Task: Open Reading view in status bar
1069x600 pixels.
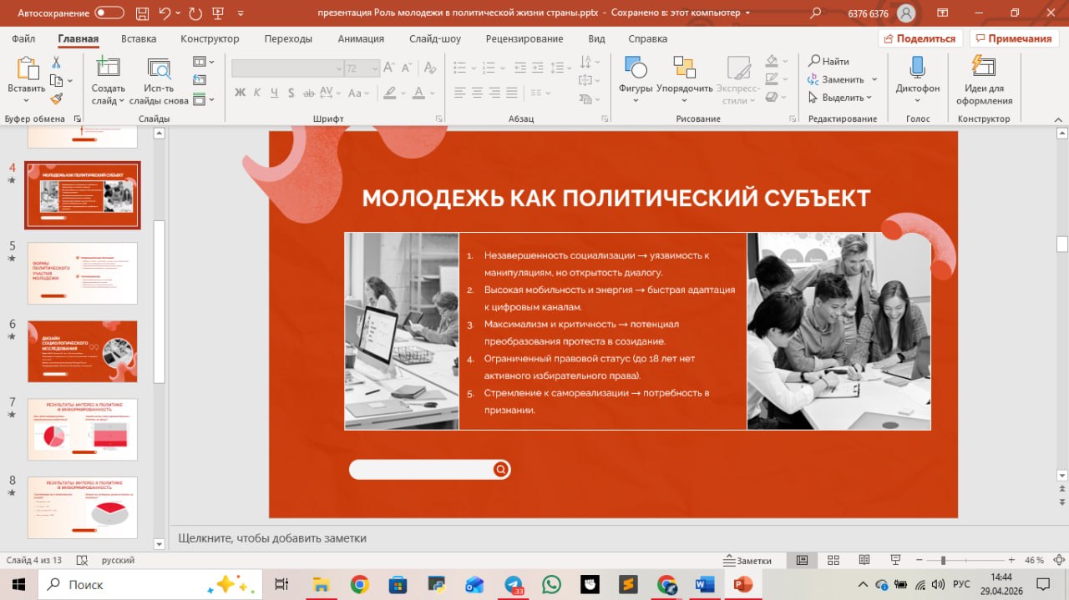Action: pos(864,560)
